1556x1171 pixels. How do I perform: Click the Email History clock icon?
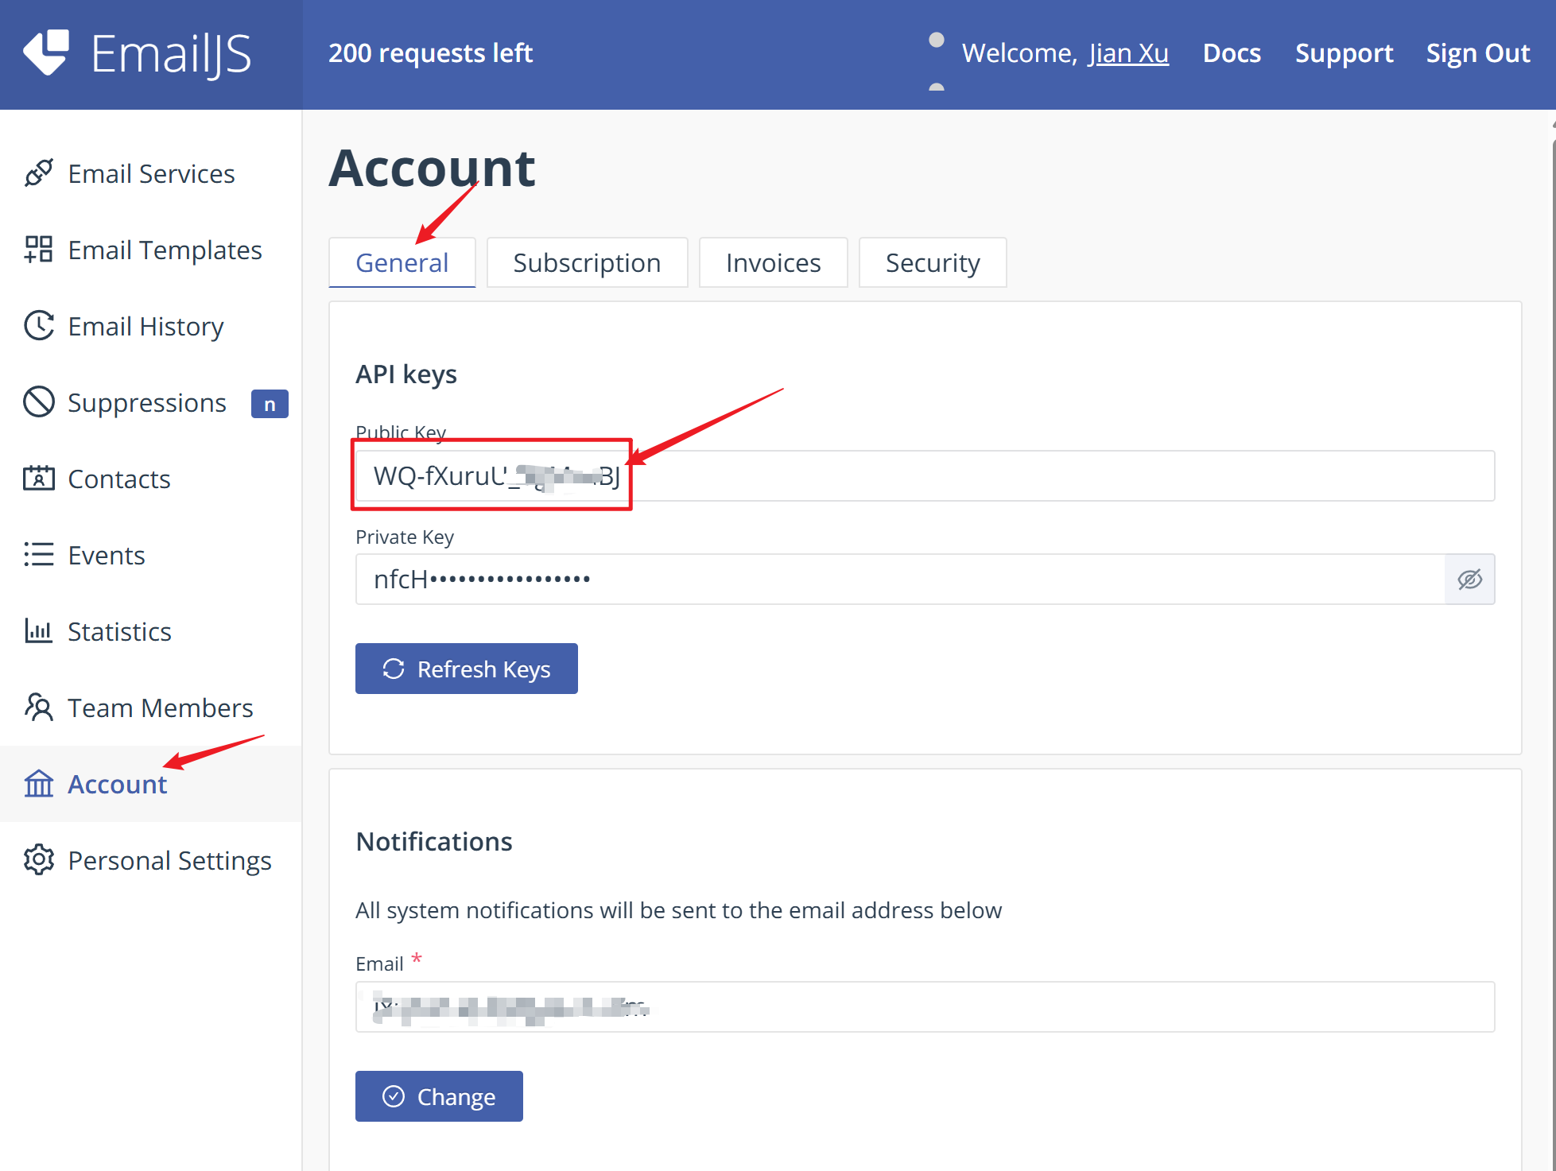point(38,326)
